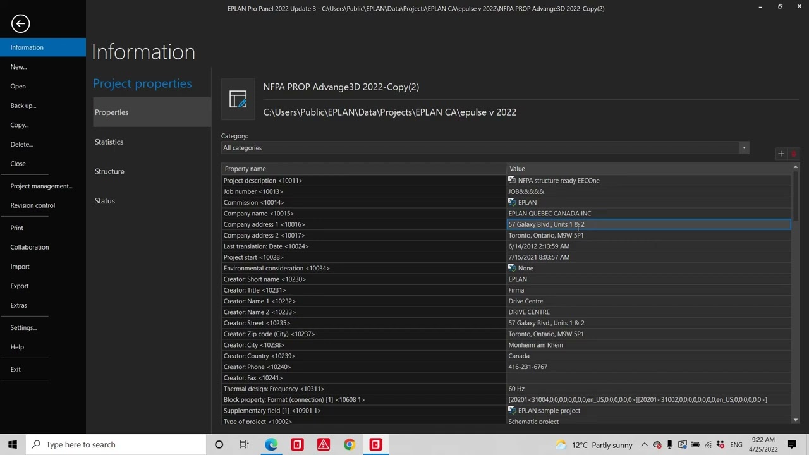Image resolution: width=809 pixels, height=455 pixels.
Task: Select EPLAN QUEBEC CANADA INC value
Action: pos(550,214)
